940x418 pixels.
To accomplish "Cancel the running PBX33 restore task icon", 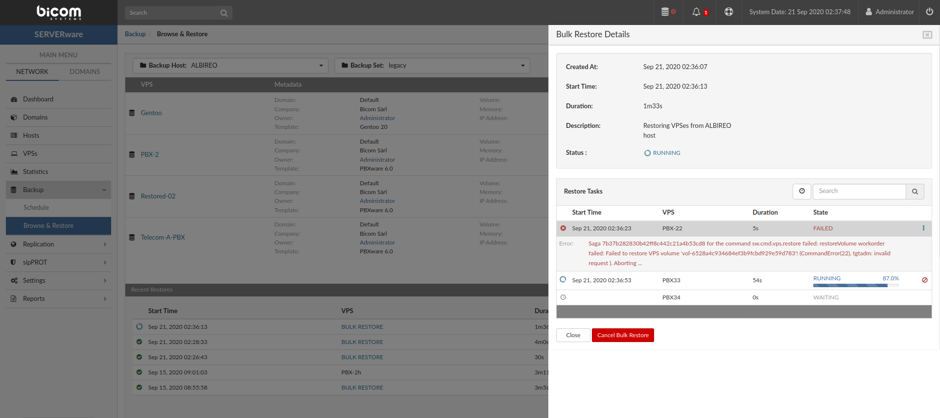I will 925,280.
